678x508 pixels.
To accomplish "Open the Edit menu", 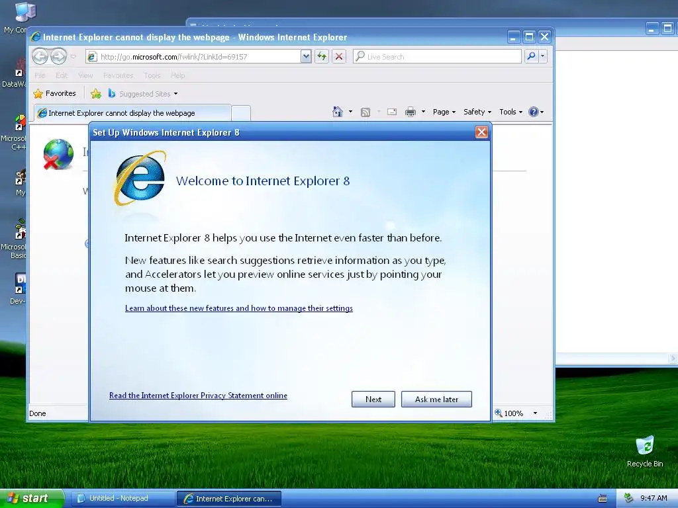I will click(x=62, y=75).
